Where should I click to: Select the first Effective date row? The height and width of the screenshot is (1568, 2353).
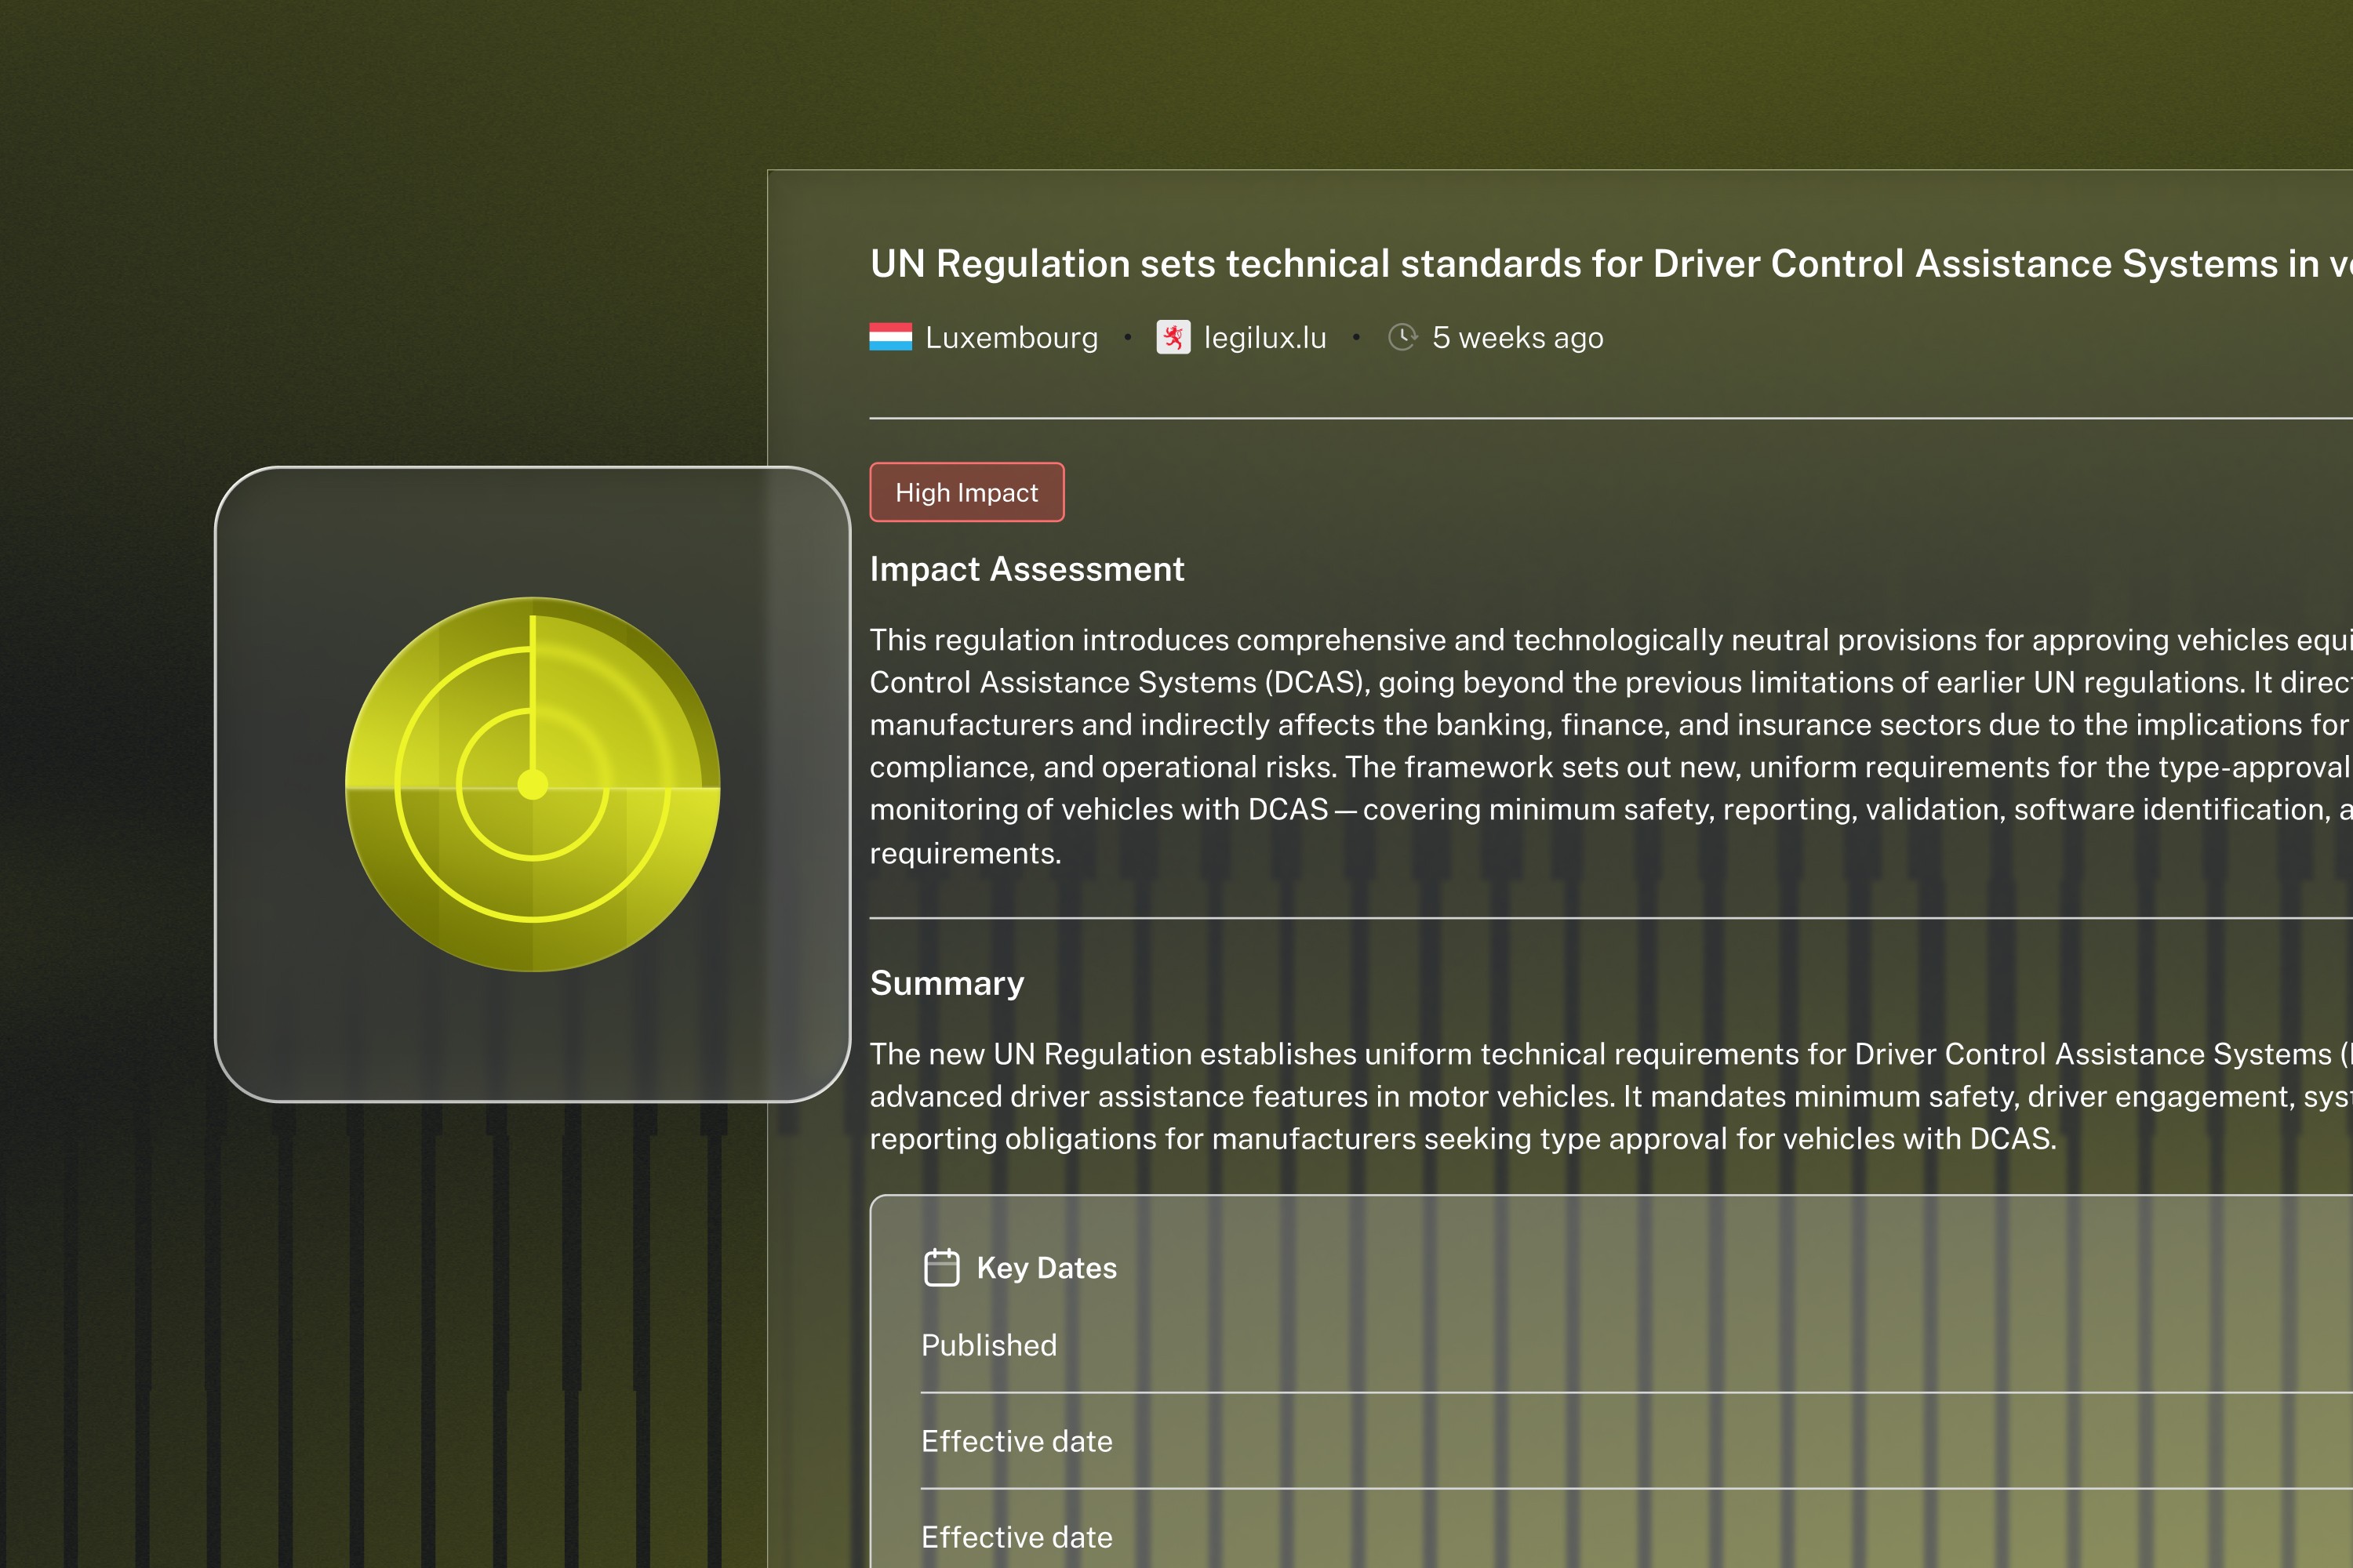[1016, 1441]
